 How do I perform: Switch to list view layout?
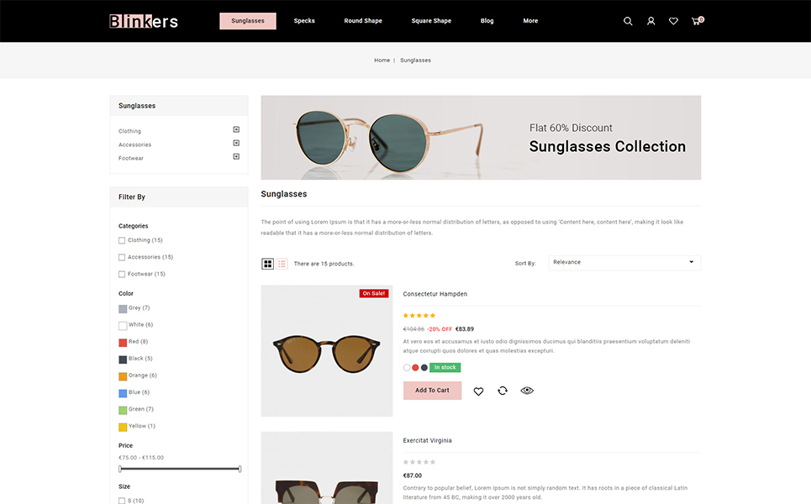(x=282, y=264)
